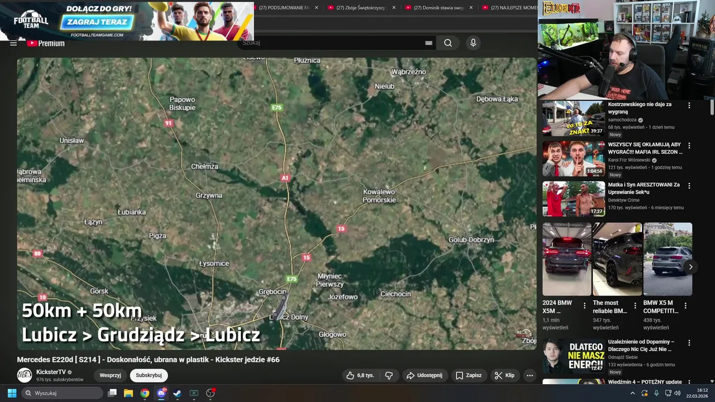Screen dimensions: 715x402
Task: Show next shorts with the arrow chevron
Action: click(x=690, y=267)
